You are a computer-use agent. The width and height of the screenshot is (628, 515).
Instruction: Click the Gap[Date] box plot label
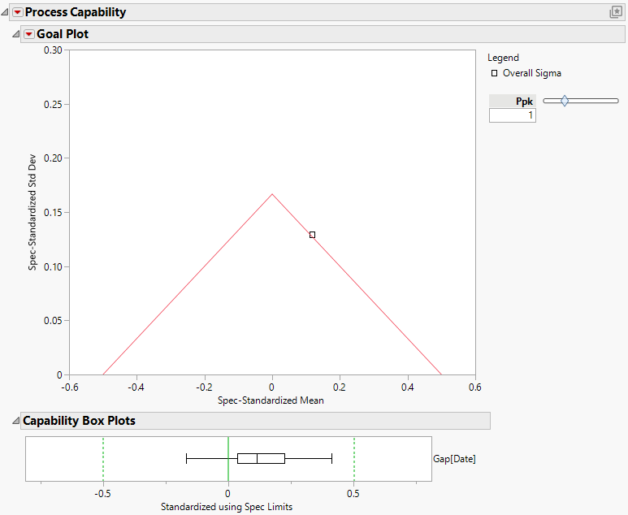tap(454, 459)
